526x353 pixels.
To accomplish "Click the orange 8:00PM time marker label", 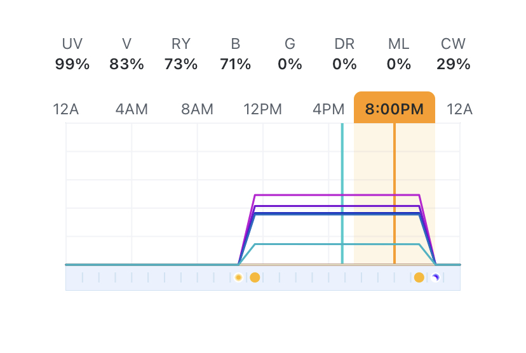I will (x=394, y=109).
